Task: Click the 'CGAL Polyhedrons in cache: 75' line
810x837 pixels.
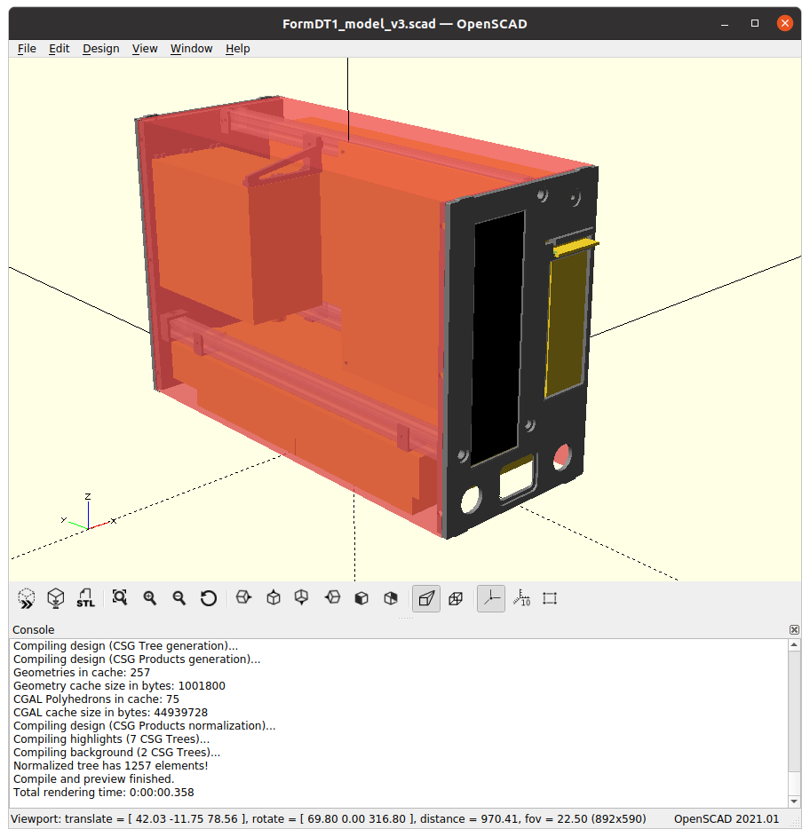Action: (x=96, y=699)
